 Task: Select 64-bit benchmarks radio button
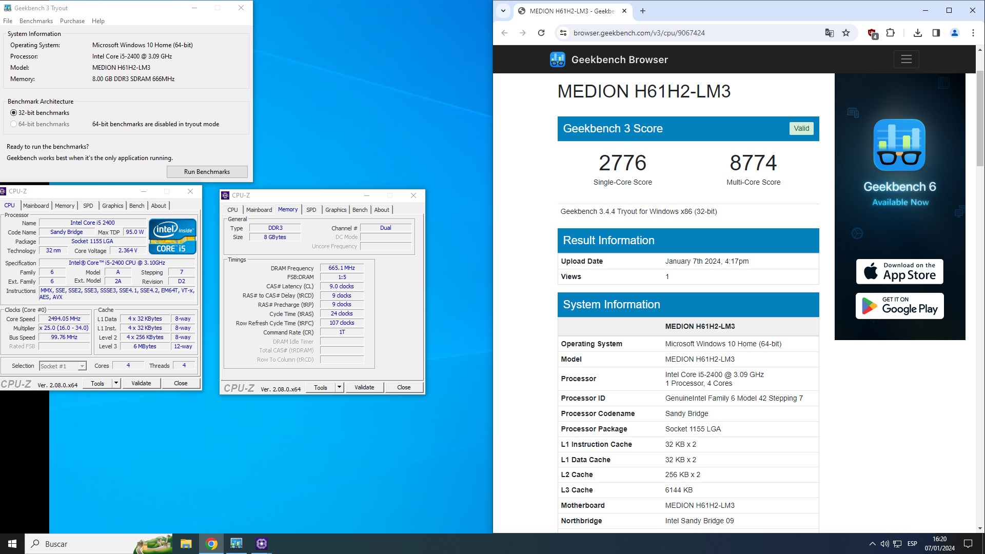[x=13, y=124]
